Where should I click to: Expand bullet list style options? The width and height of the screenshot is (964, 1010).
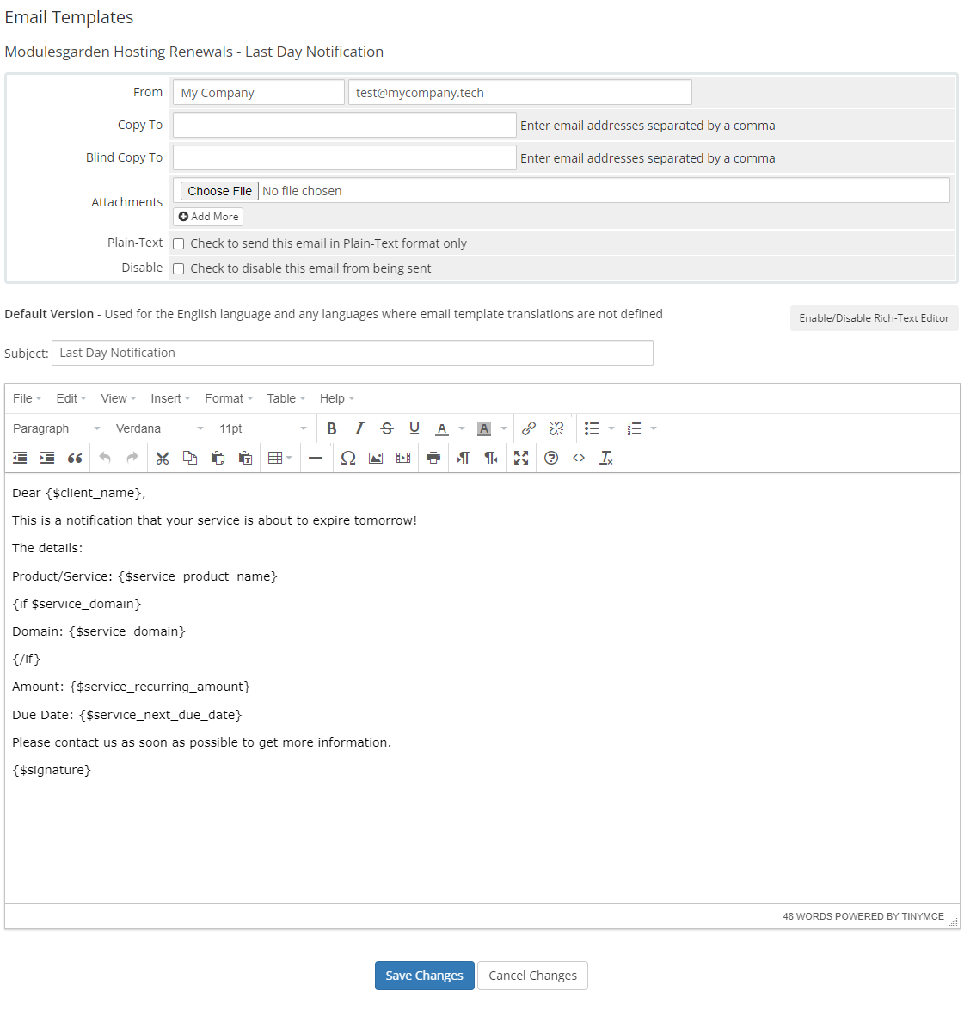tap(611, 429)
